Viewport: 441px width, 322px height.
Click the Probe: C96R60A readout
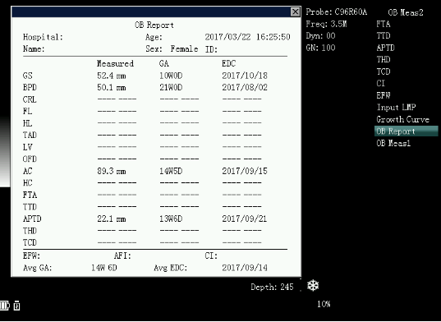(337, 12)
